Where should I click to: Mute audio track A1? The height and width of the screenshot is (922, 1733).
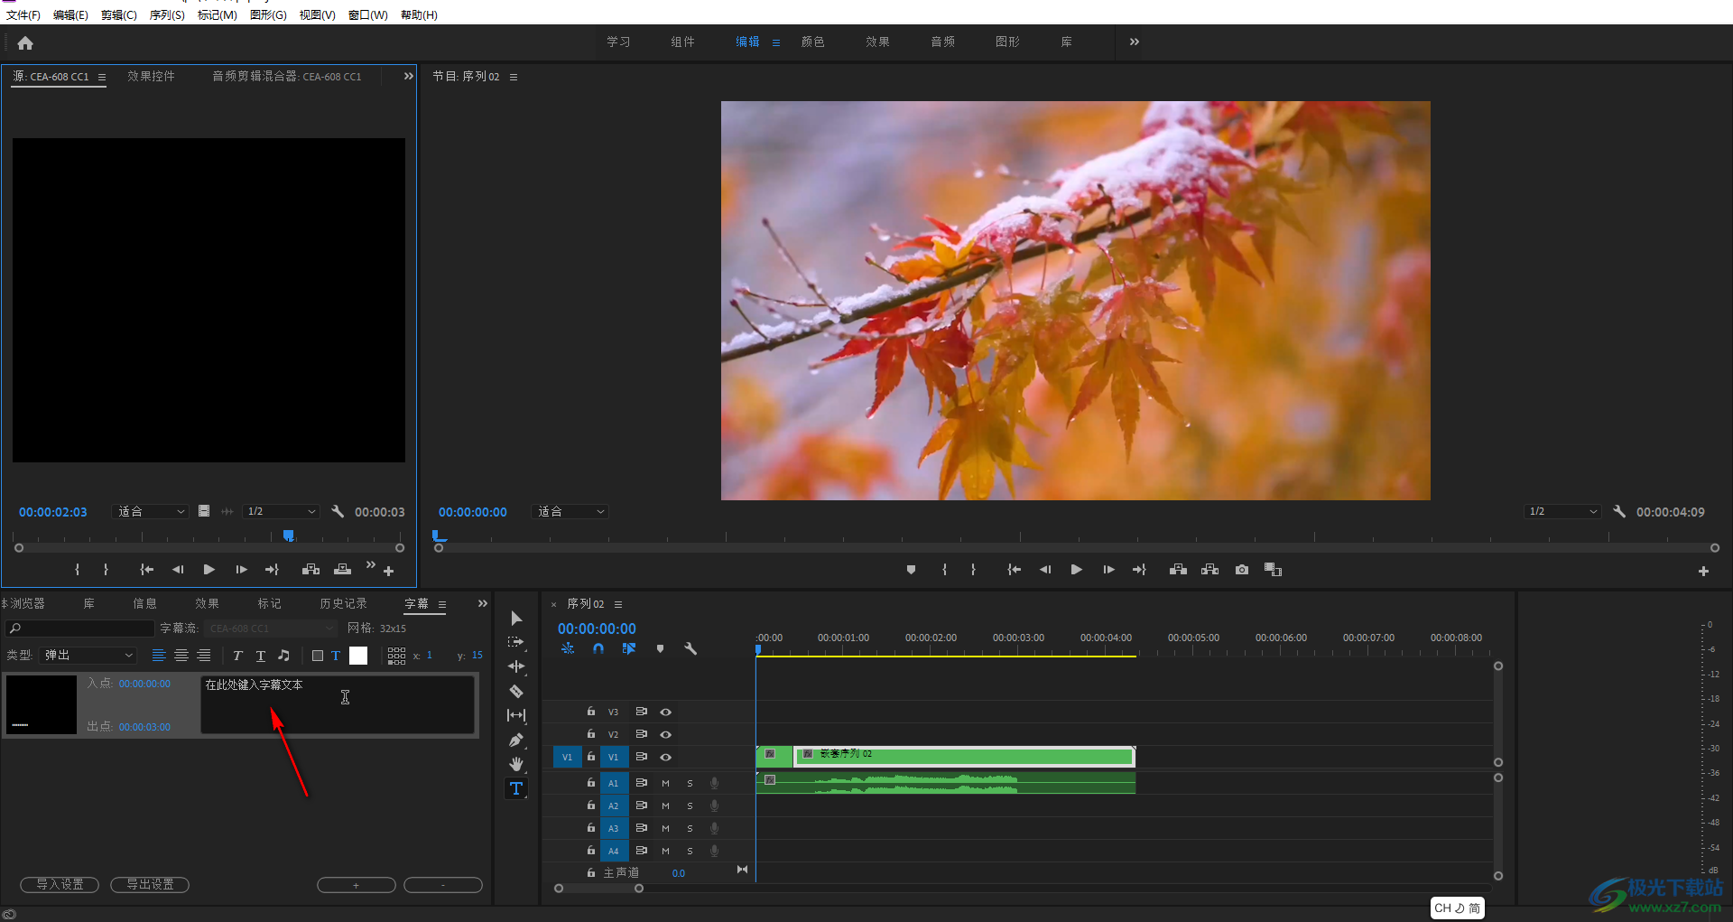[665, 783]
